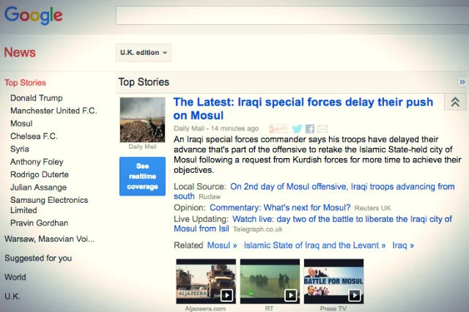Viewport: 469px width, 312px height.
Task: Select Syria topic
Action: pos(20,149)
